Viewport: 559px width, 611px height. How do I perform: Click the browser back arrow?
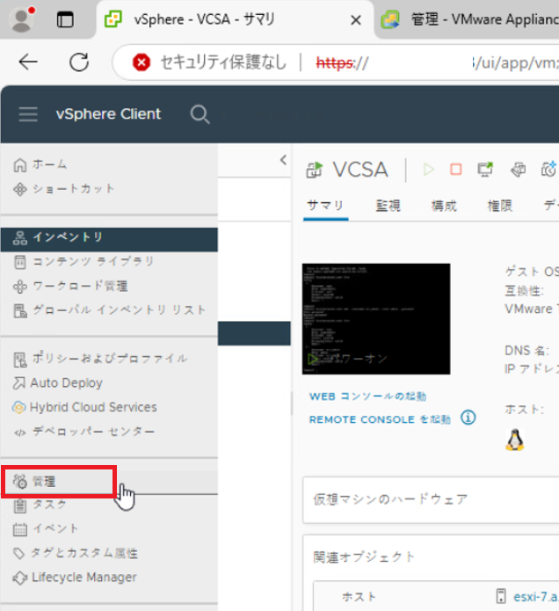click(x=28, y=62)
